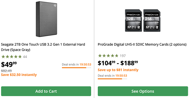Screen dimensions: 189x98
Task: Click the $104.99 - $188.99 price range
Action: pyautogui.click(x=118, y=63)
